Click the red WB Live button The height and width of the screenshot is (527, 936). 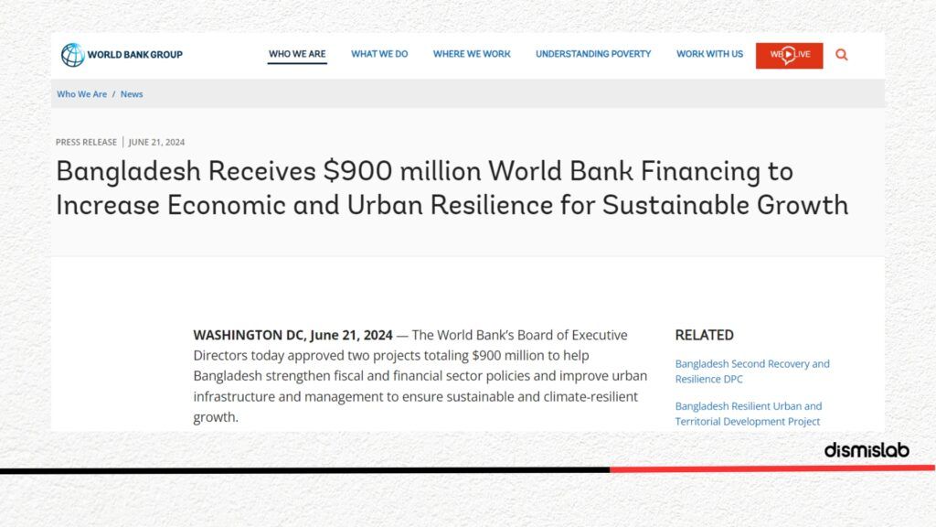click(789, 56)
